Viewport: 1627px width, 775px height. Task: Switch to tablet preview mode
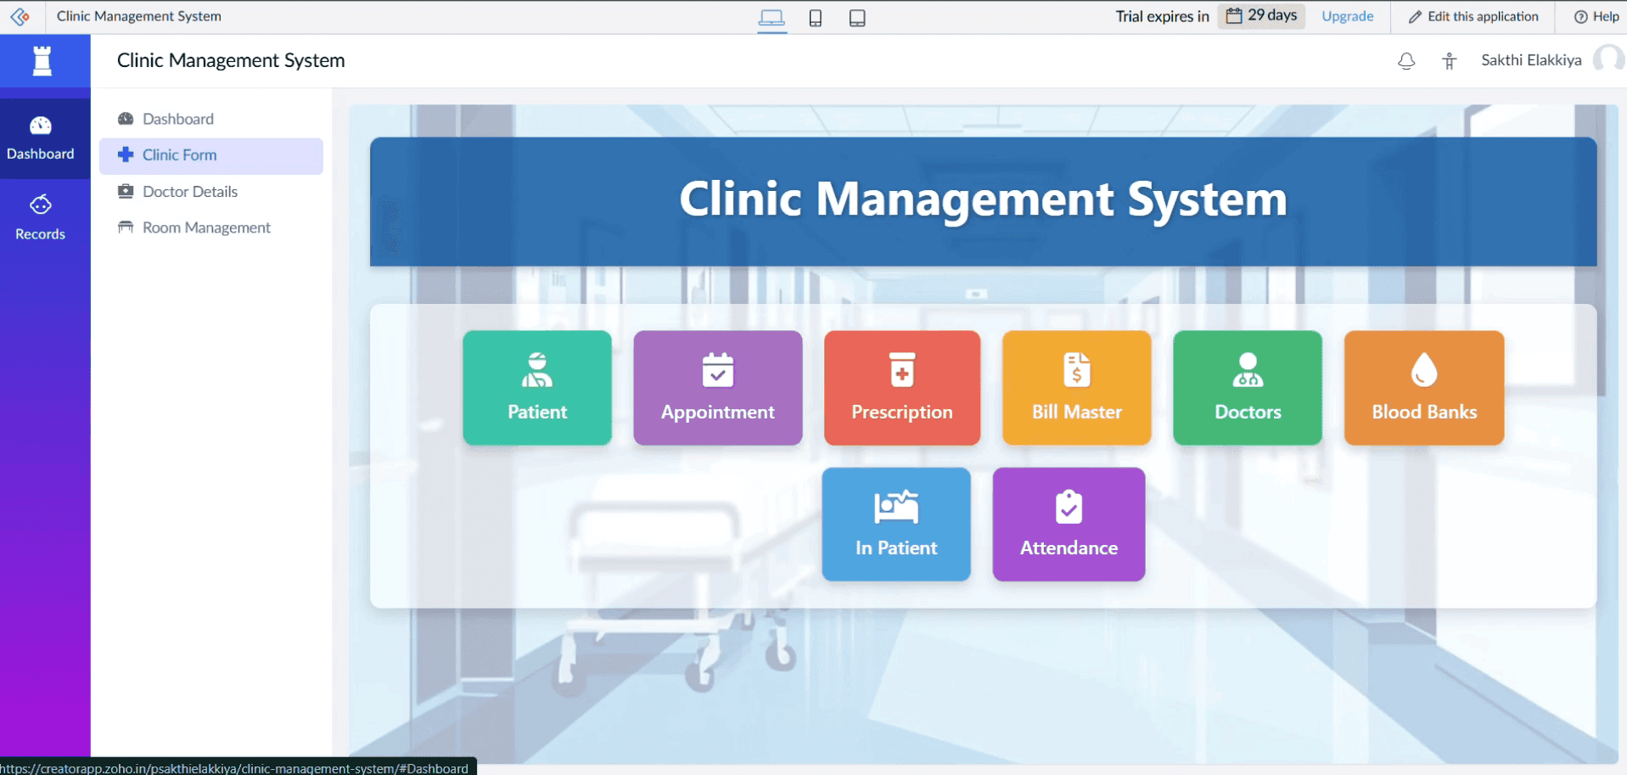857,18
